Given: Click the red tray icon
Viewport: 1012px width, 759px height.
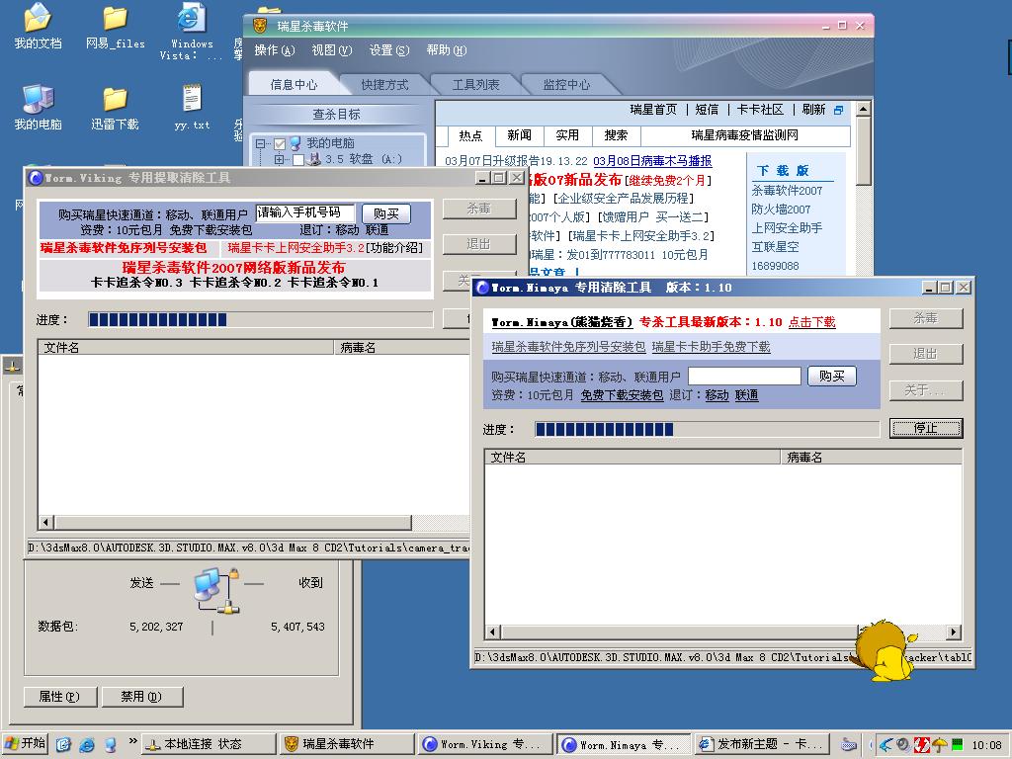Looking at the screenshot, I should pos(922,745).
